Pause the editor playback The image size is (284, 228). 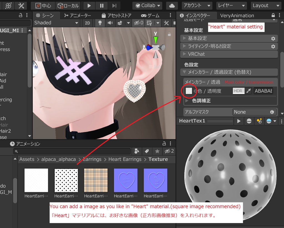tap(102, 6)
